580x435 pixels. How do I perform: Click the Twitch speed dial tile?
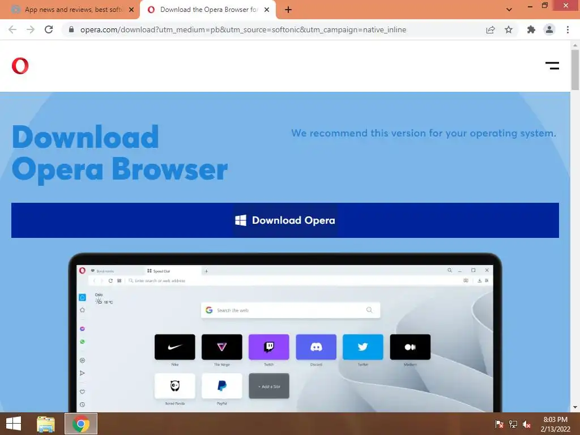(269, 347)
